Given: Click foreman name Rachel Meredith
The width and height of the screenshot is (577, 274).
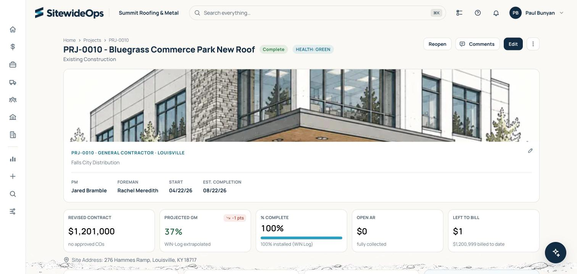Looking at the screenshot, I should [x=138, y=190].
